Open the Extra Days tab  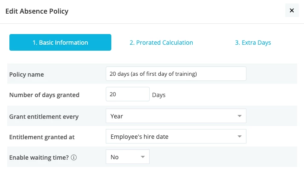pos(253,43)
